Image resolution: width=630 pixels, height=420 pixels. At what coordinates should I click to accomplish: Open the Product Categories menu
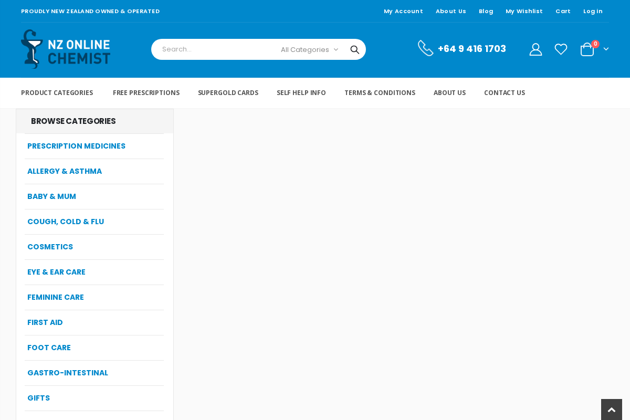click(57, 92)
